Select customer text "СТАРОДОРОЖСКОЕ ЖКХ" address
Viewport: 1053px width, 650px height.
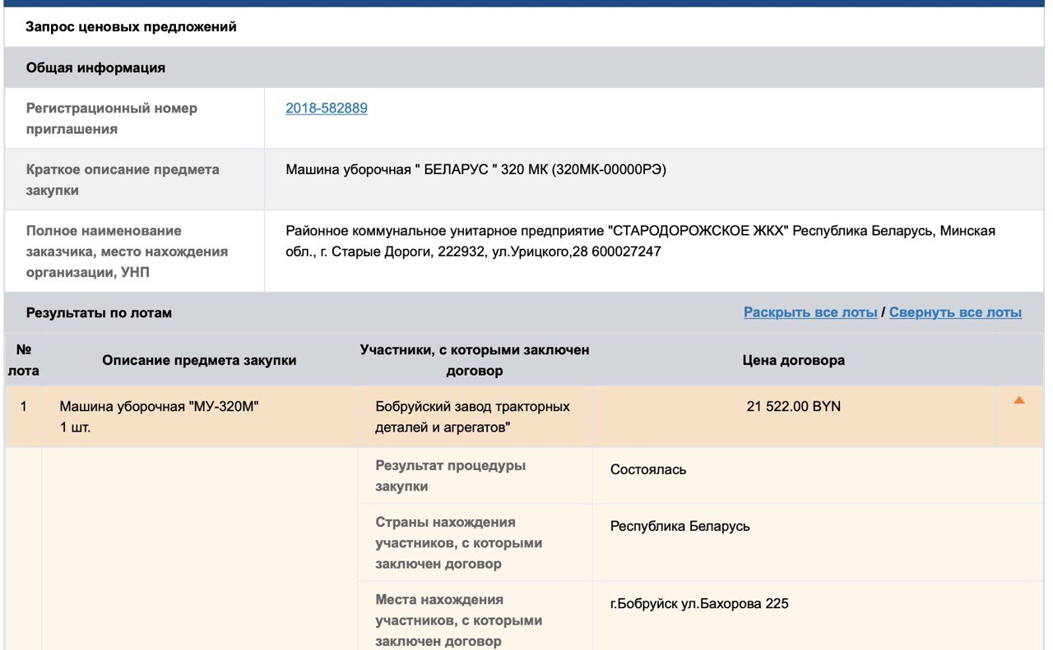[641, 241]
